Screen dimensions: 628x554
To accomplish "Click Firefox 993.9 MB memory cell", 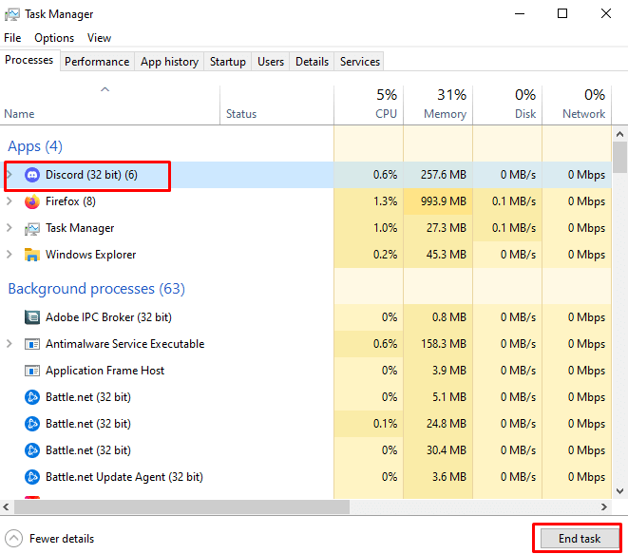I will pyautogui.click(x=438, y=201).
